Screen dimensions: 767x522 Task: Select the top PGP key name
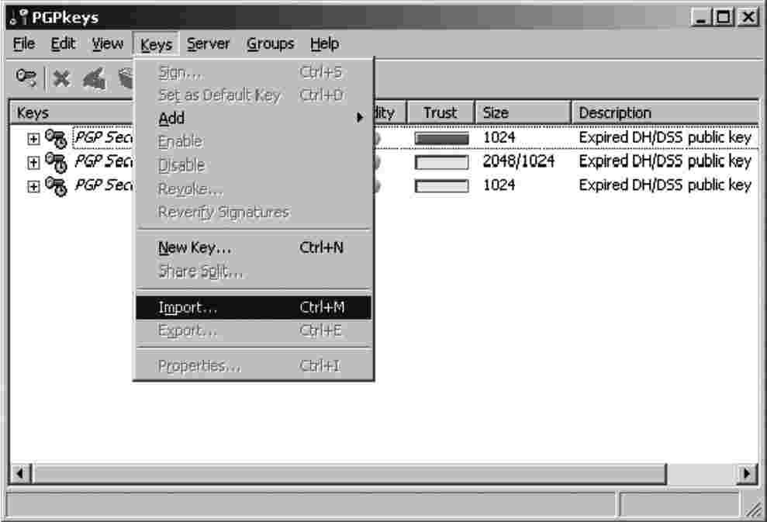pos(103,137)
